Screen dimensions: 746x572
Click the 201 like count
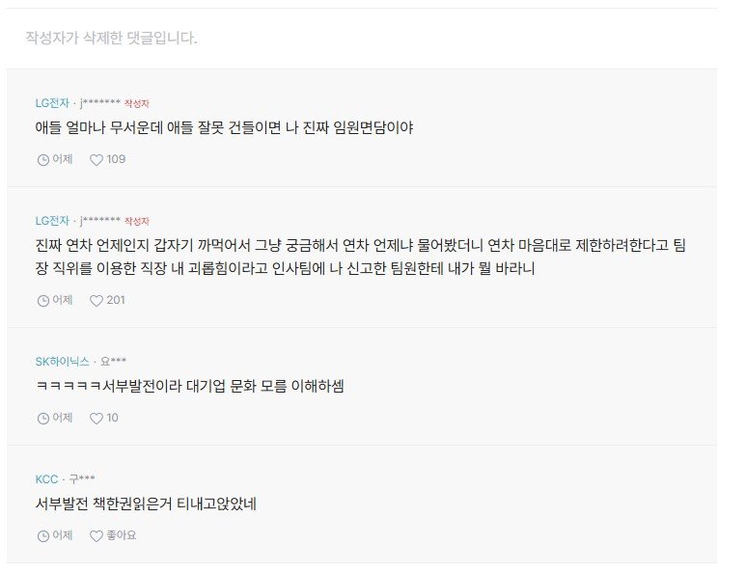pos(116,300)
